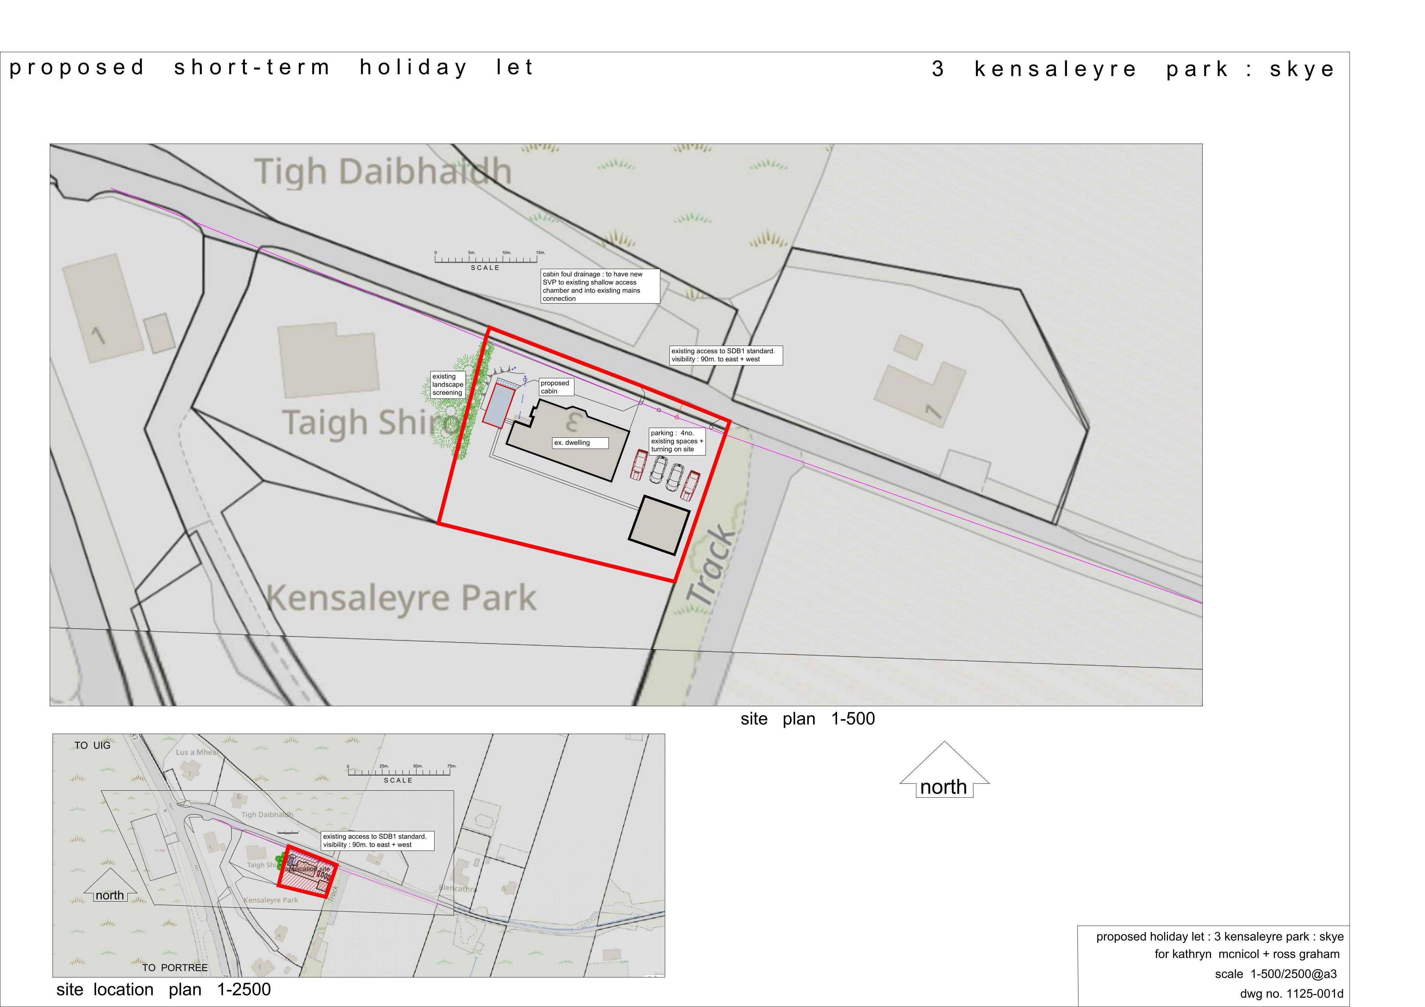Viewport: 1425px width, 1007px height.
Task: Click the 'ex. dwelling' label
Action: click(580, 443)
